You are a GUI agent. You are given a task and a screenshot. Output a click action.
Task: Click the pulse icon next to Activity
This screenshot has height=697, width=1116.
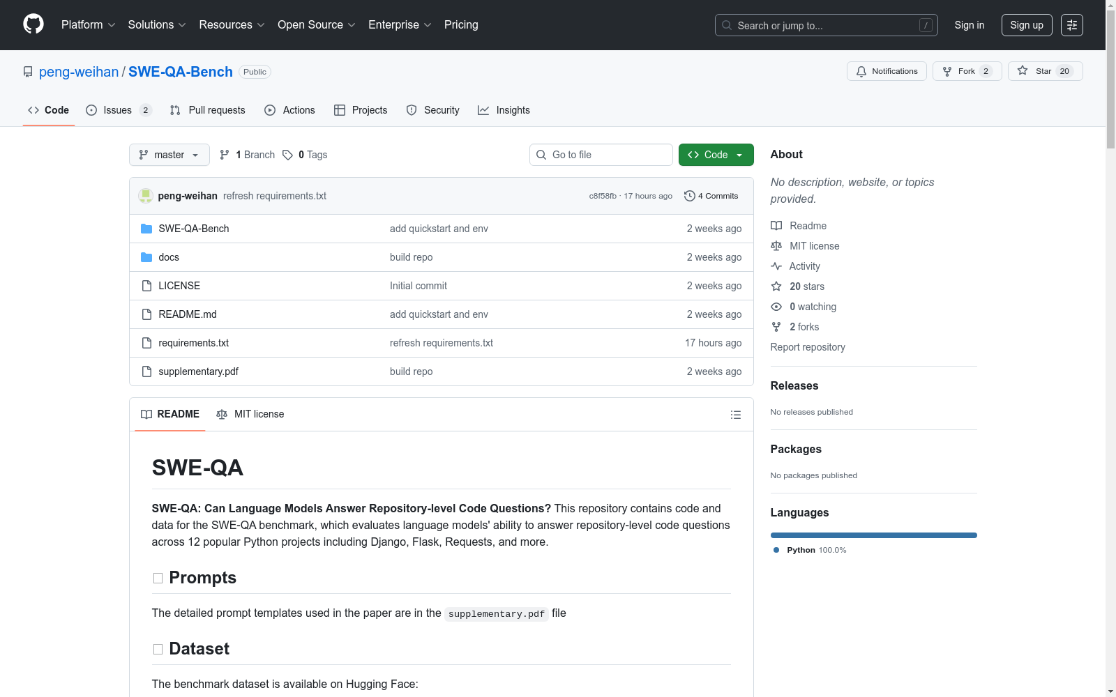[x=776, y=266]
